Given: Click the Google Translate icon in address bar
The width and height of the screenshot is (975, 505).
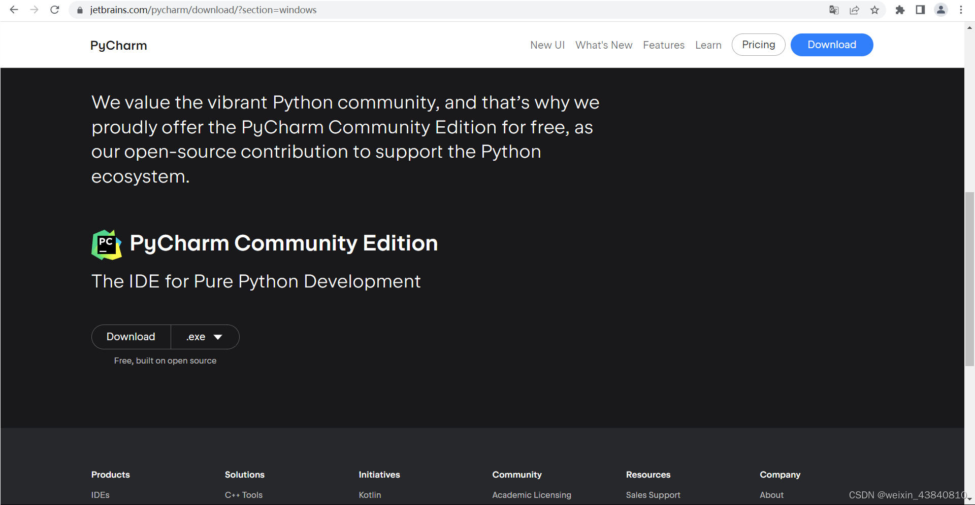Looking at the screenshot, I should (834, 10).
